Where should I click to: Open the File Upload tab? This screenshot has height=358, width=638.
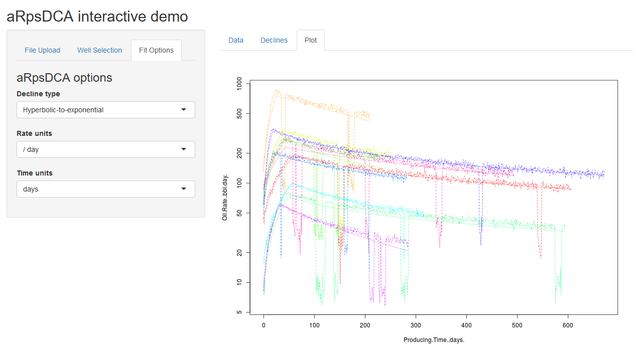pyautogui.click(x=42, y=50)
